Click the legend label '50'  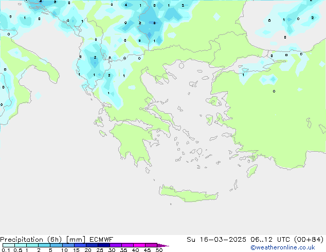pos(159,250)
